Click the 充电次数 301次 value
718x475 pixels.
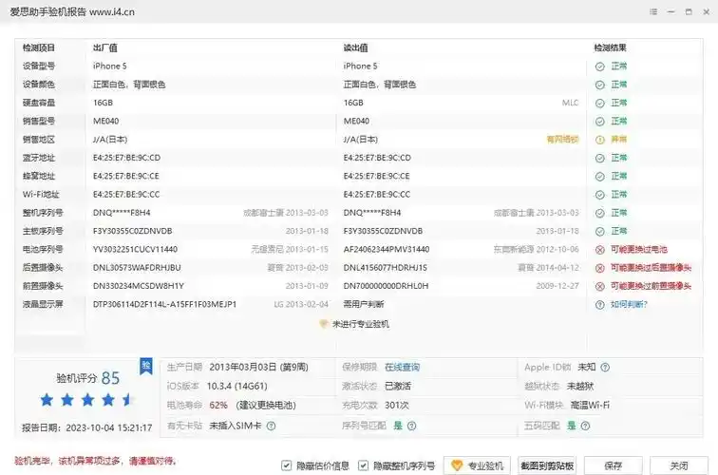pyautogui.click(x=397, y=406)
